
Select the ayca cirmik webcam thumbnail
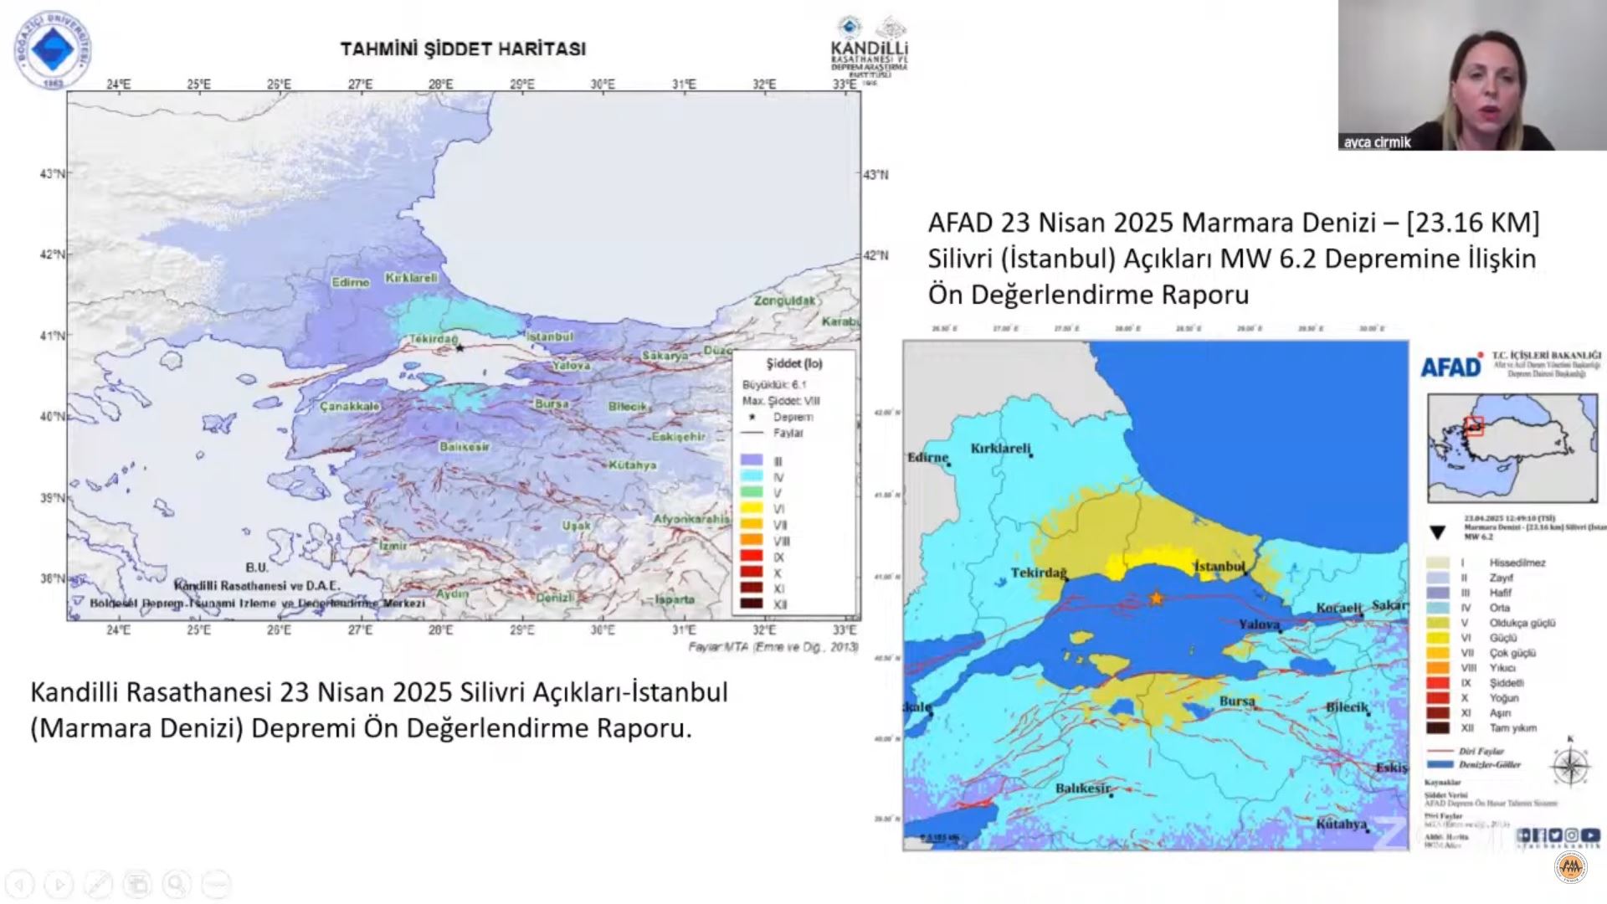[1471, 75]
